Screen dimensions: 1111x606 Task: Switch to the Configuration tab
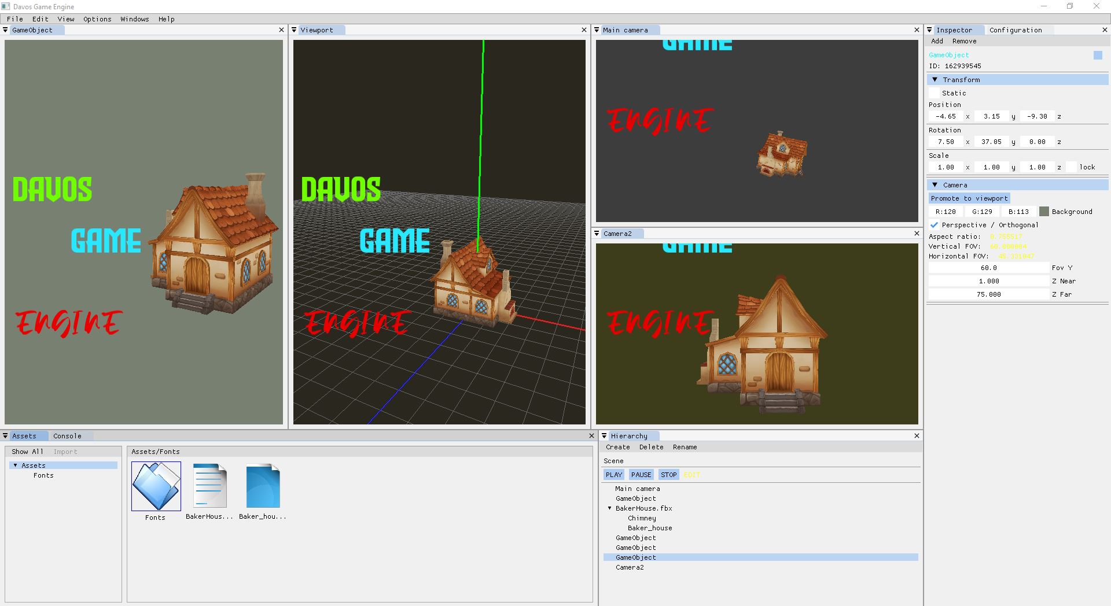1016,30
